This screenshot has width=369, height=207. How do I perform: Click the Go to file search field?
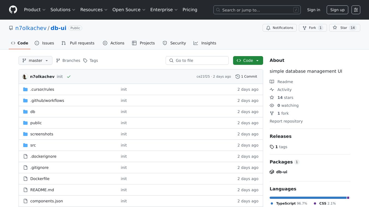[x=197, y=60]
